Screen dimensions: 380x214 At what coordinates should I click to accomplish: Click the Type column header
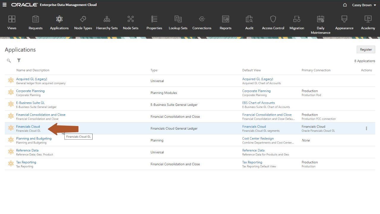154,70
